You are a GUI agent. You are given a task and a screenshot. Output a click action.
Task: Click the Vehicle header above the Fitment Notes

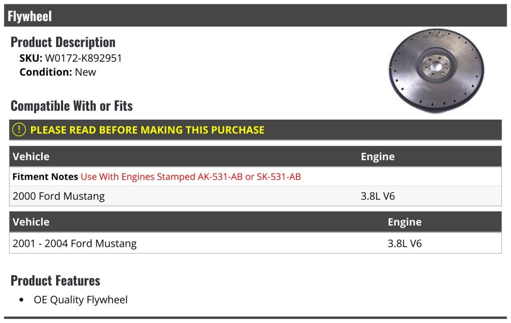31,157
